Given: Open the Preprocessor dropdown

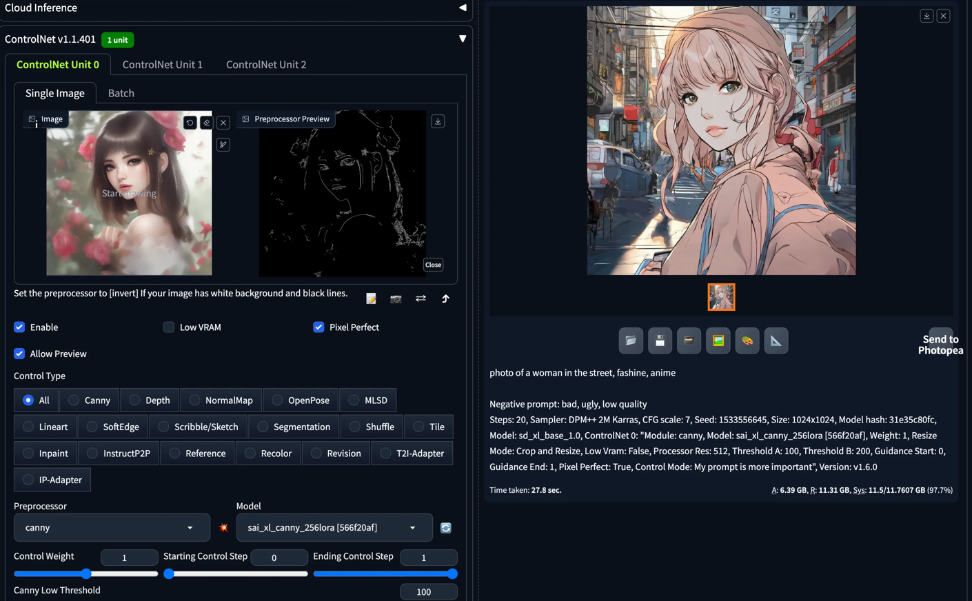Looking at the screenshot, I should [x=112, y=527].
